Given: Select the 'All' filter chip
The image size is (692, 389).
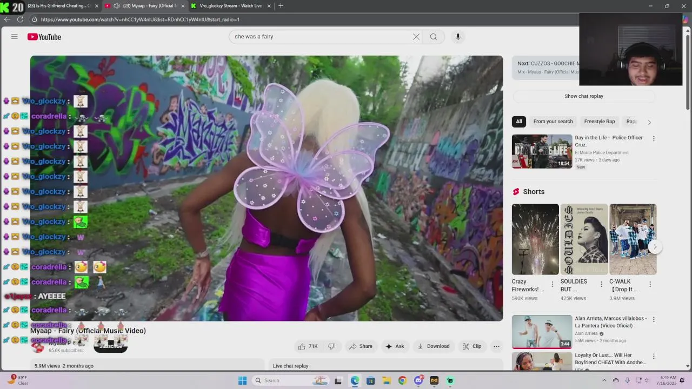Looking at the screenshot, I should 519,122.
